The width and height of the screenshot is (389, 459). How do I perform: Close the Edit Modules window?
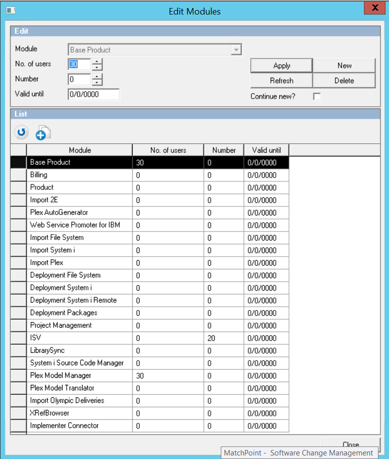click(375, 8)
